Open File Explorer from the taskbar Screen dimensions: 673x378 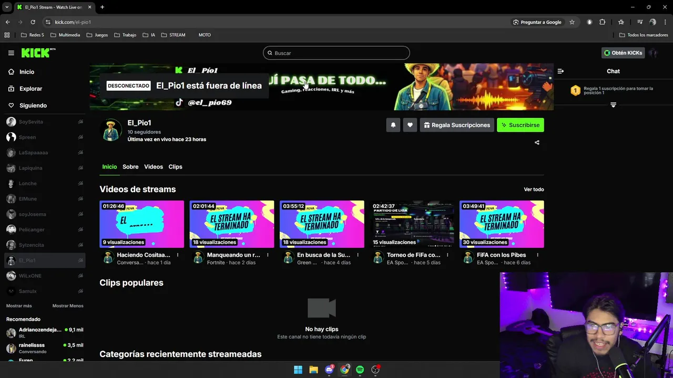tap(313, 370)
